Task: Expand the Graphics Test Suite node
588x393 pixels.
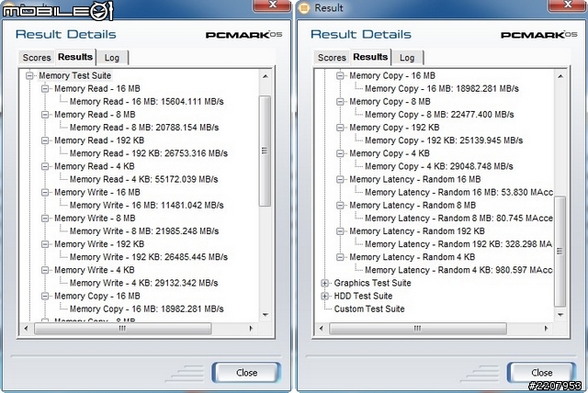Action: [x=324, y=283]
